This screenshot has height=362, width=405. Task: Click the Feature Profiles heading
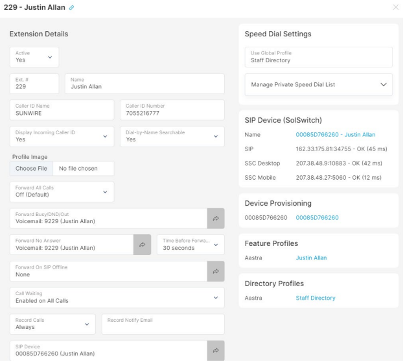pos(272,243)
